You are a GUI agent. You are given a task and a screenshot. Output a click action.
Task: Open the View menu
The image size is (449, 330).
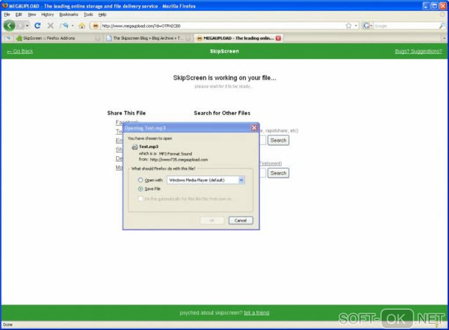[x=32, y=15]
